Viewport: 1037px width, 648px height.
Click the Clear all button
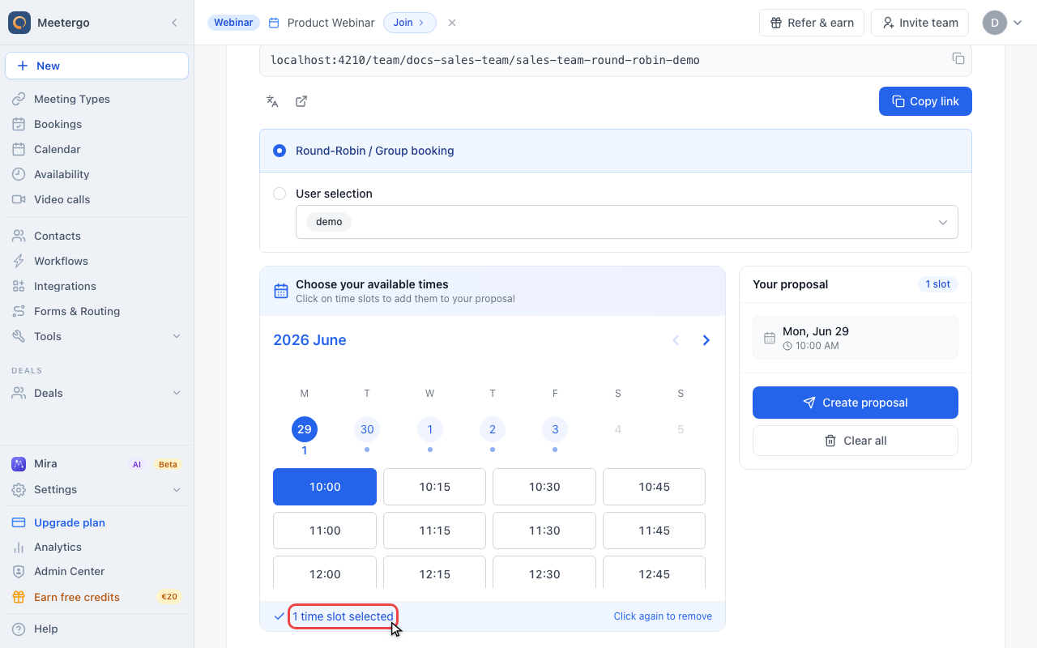pyautogui.click(x=856, y=441)
